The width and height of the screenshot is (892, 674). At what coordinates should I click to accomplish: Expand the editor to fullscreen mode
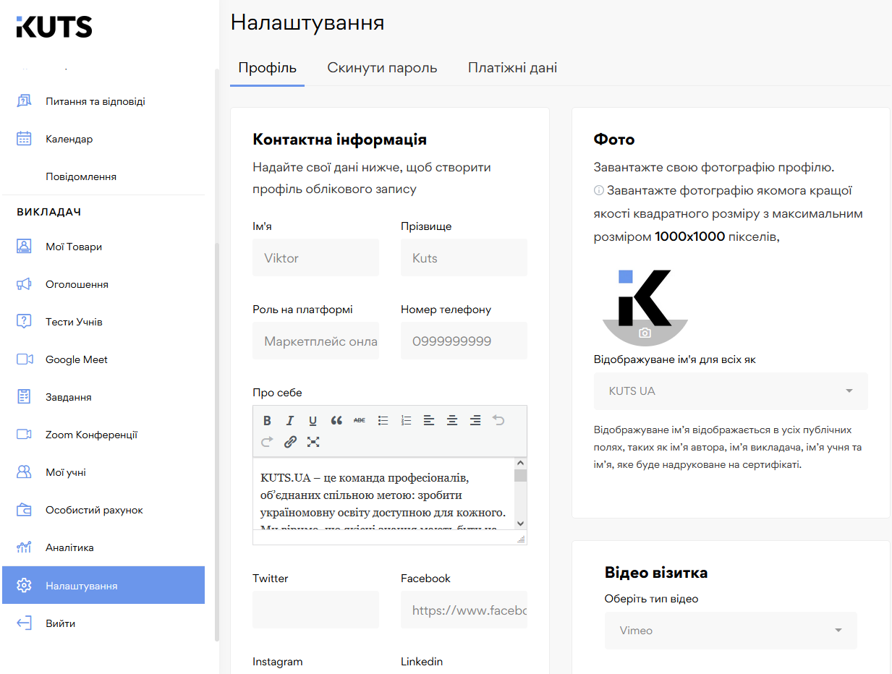(313, 442)
